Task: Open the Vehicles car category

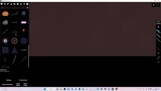Action: tap(15, 4)
